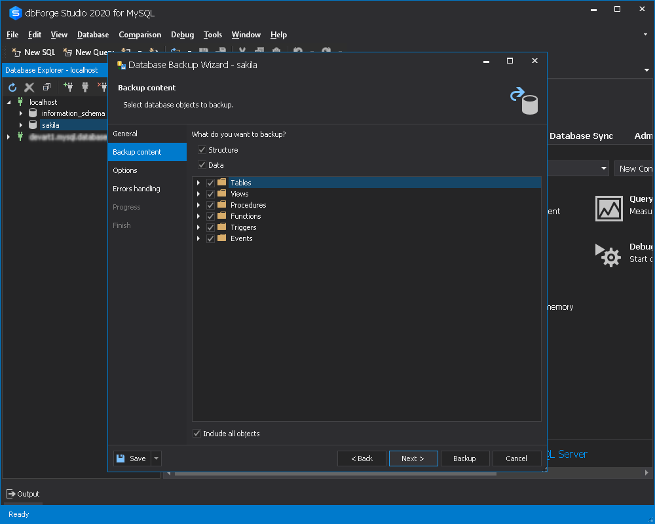Cancel the backup wizard
This screenshot has width=655, height=524.
tap(517, 458)
